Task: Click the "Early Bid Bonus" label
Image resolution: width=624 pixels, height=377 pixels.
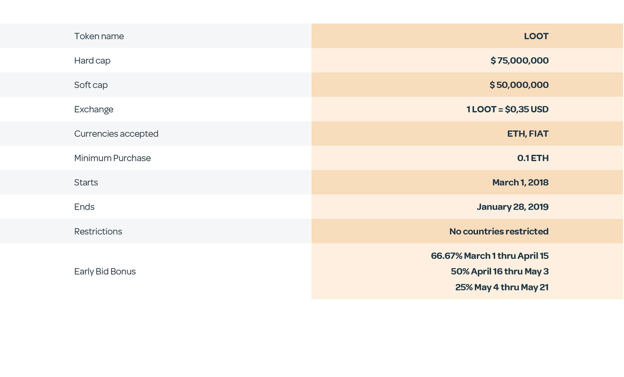Action: (x=105, y=271)
